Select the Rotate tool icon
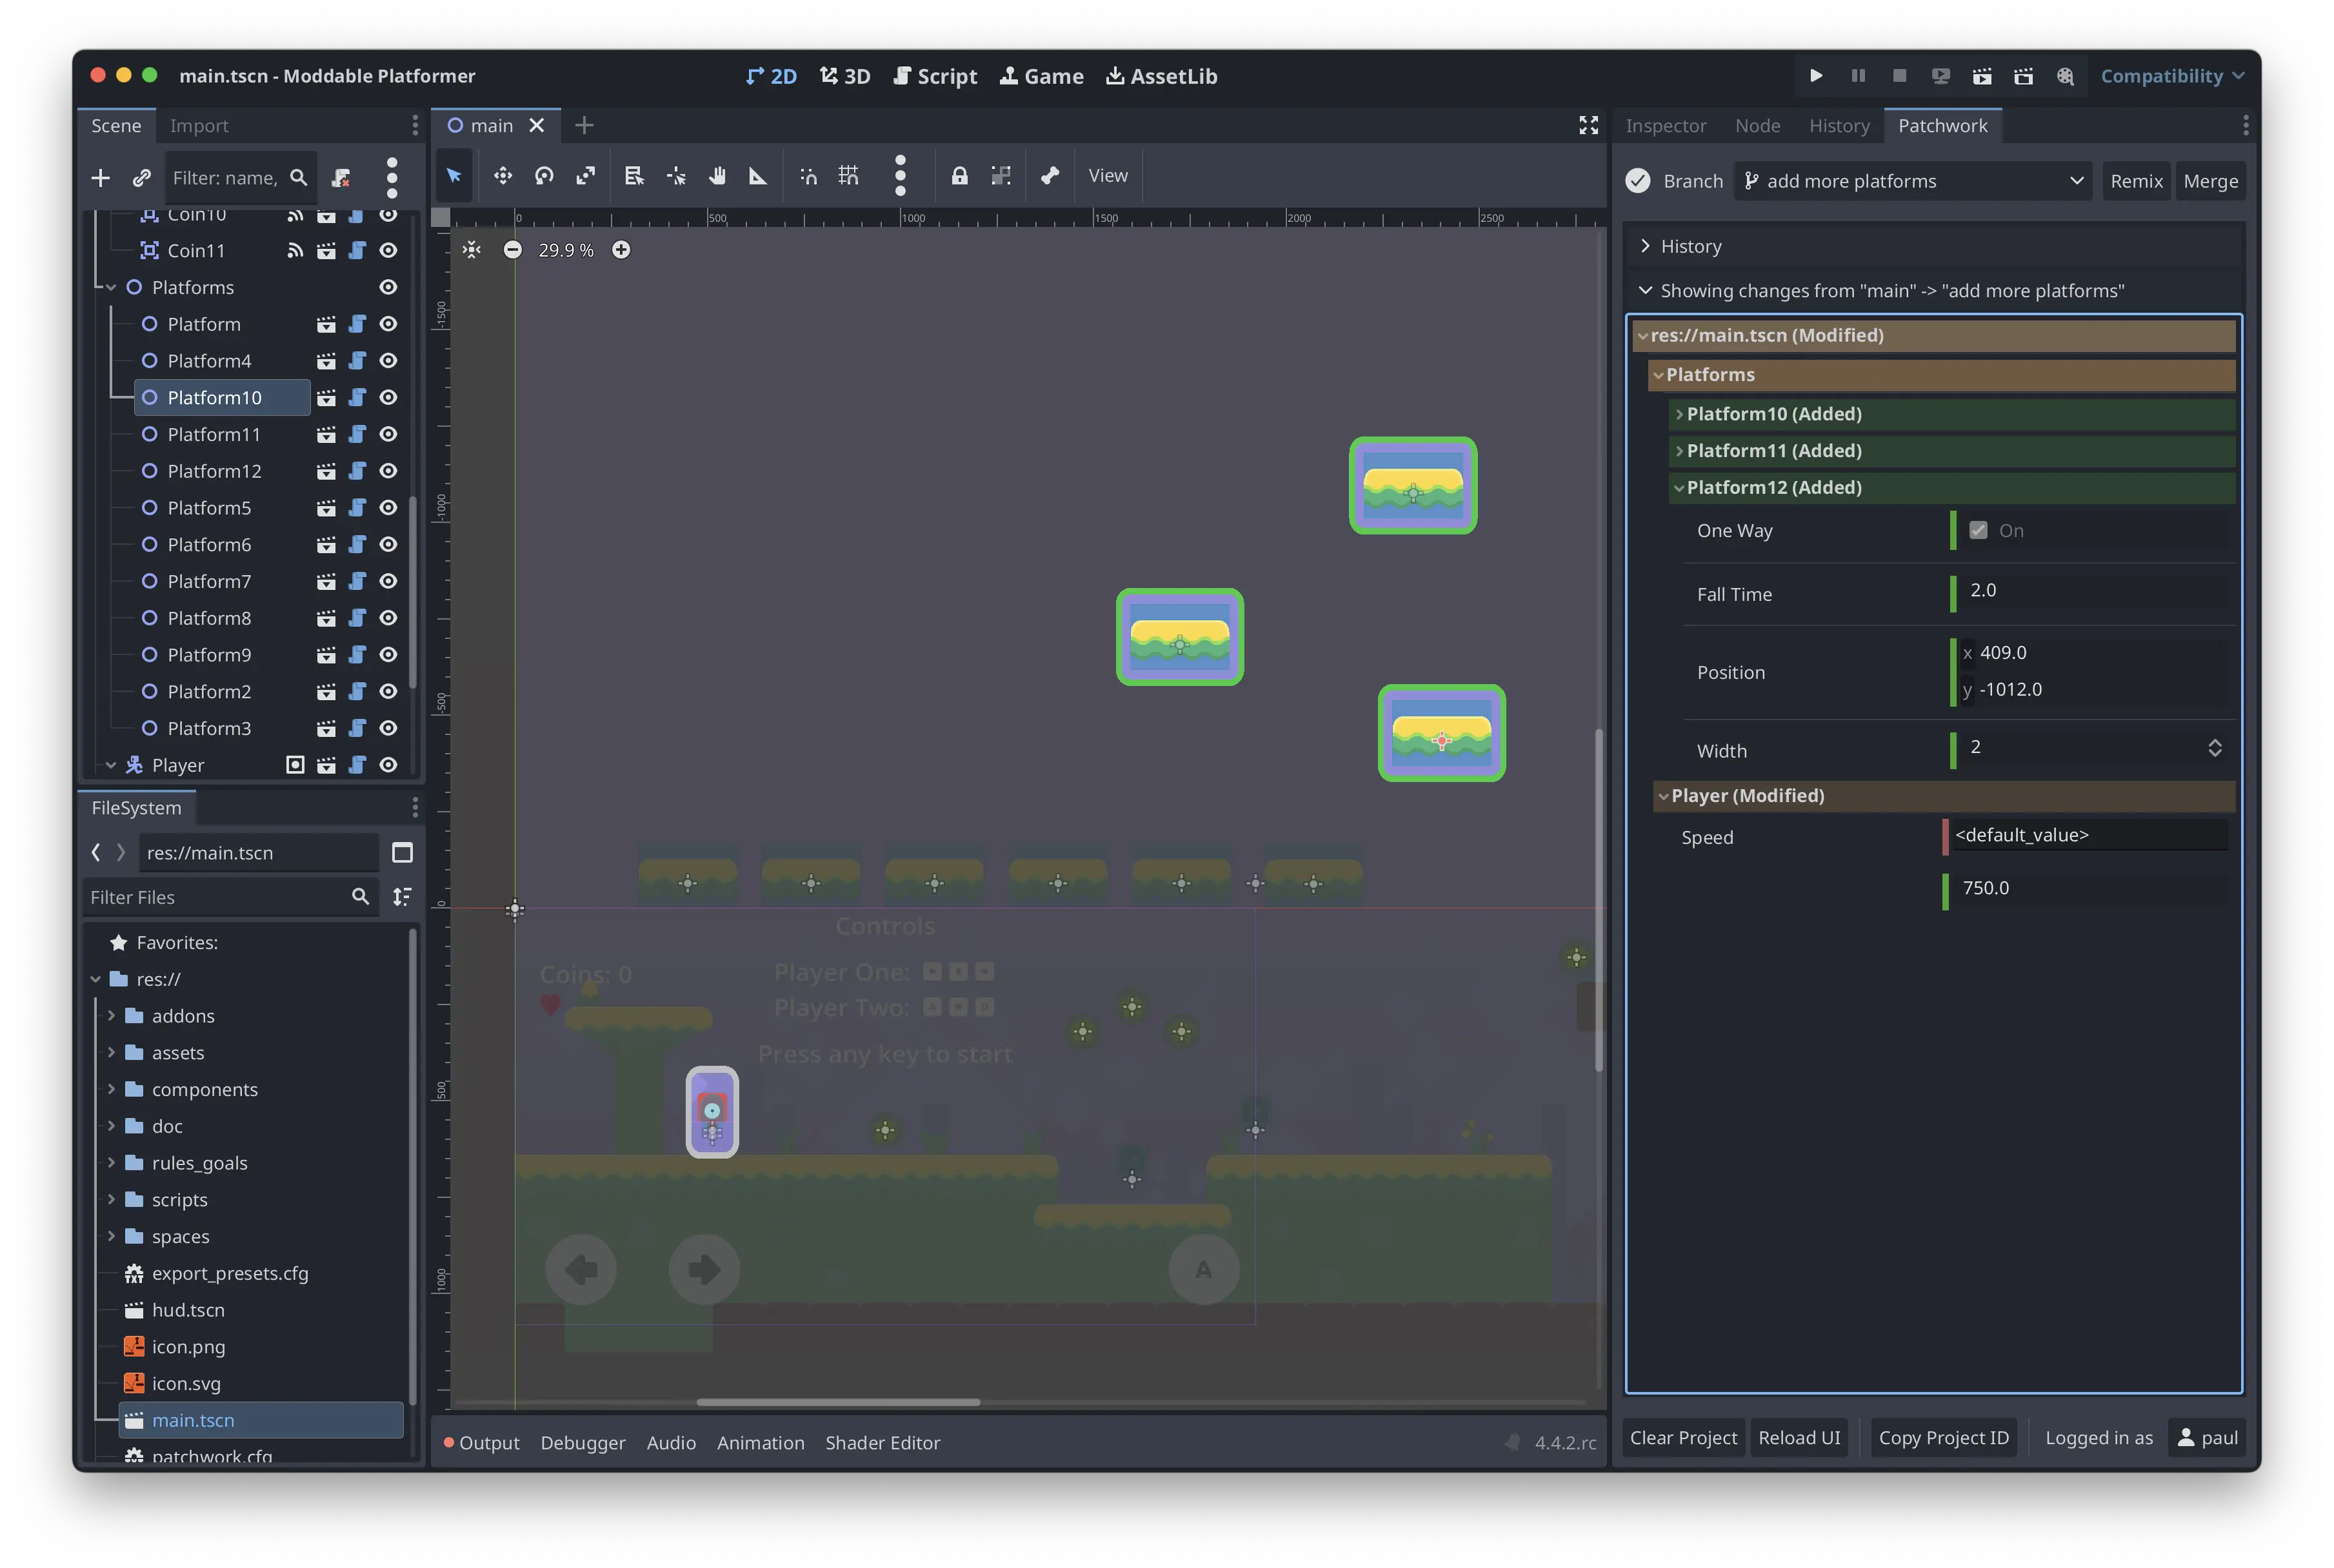2334x1568 pixels. [544, 176]
